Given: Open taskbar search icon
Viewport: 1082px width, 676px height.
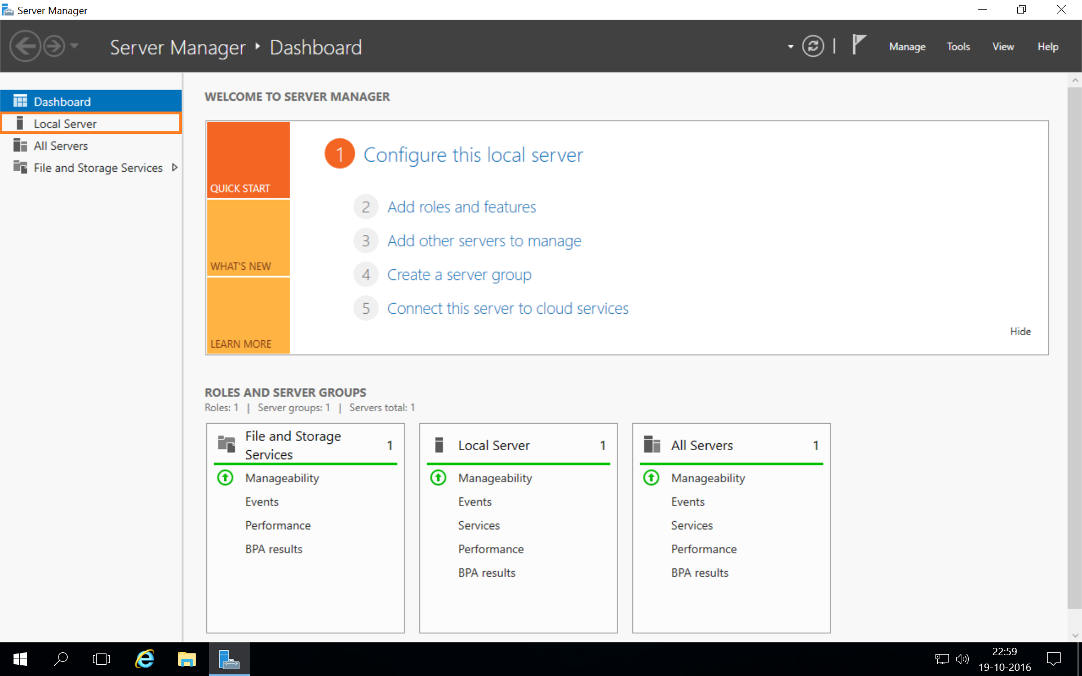Looking at the screenshot, I should pos(61,659).
